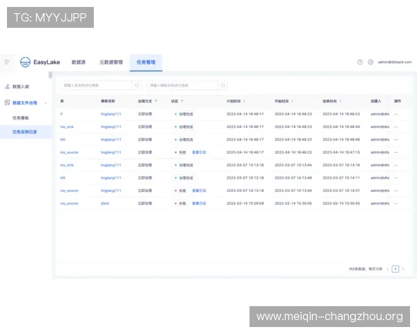Open filter icon on 治理方式 column
Screen dimensions: 417x334
(x=156, y=101)
